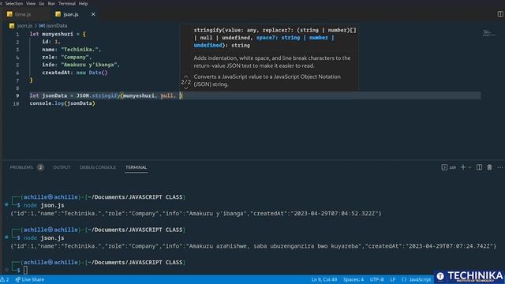Screen dimensions: 505x284
Task: Show previous signature in parameter hint
Action: tap(186, 77)
